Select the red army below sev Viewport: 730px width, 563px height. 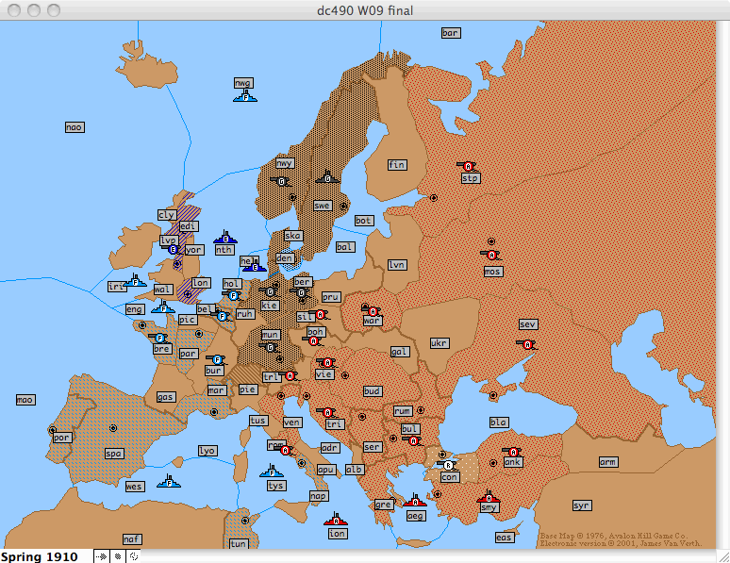tap(527, 344)
